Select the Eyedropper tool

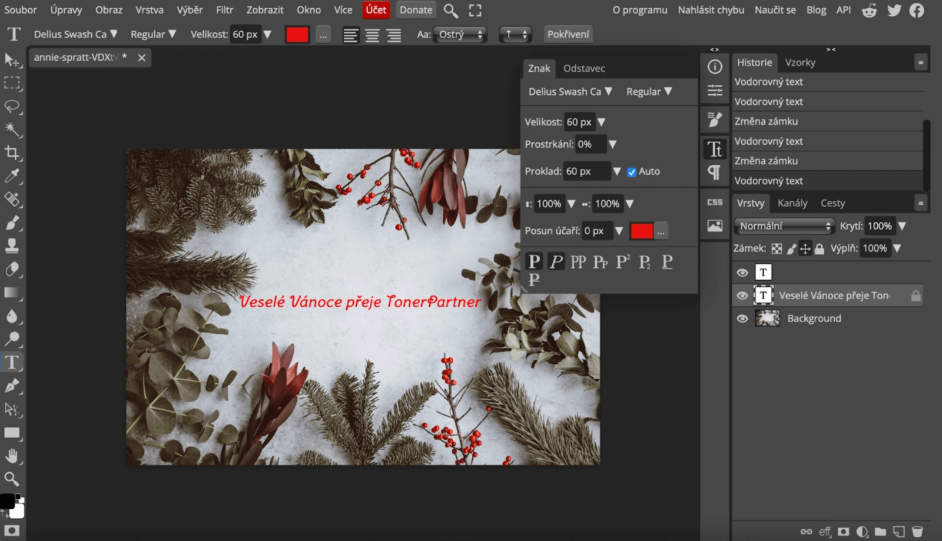tap(12, 176)
